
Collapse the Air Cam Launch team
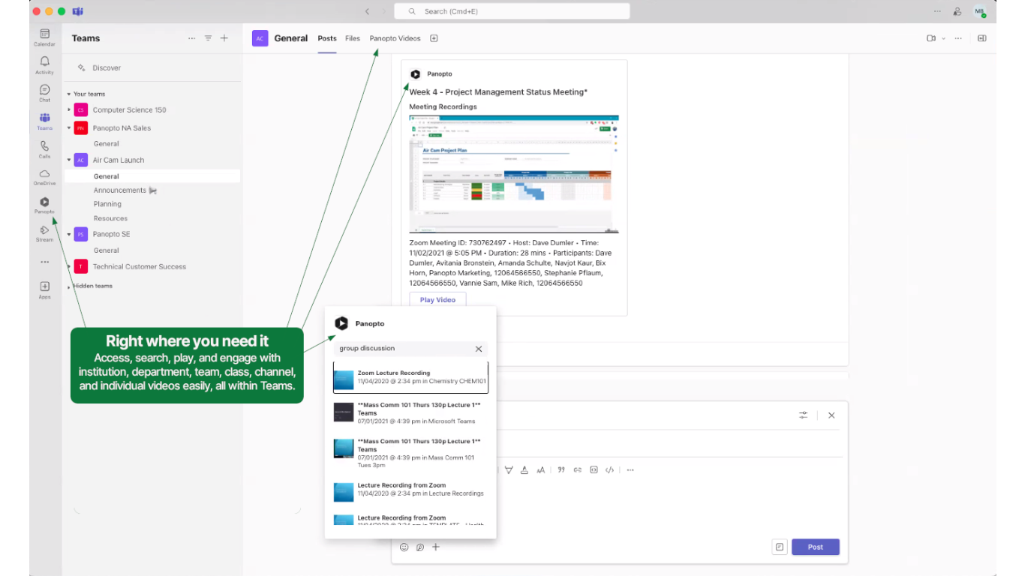coord(69,160)
